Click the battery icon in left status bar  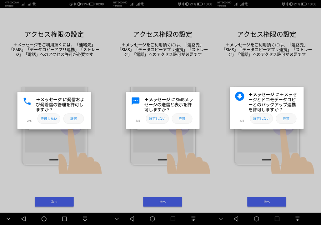[92, 4]
